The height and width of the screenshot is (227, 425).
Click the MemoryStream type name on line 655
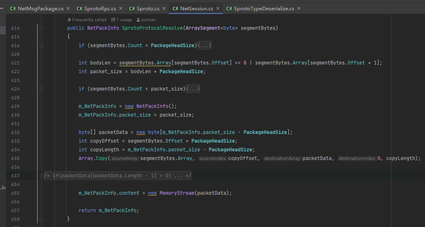coord(177,193)
